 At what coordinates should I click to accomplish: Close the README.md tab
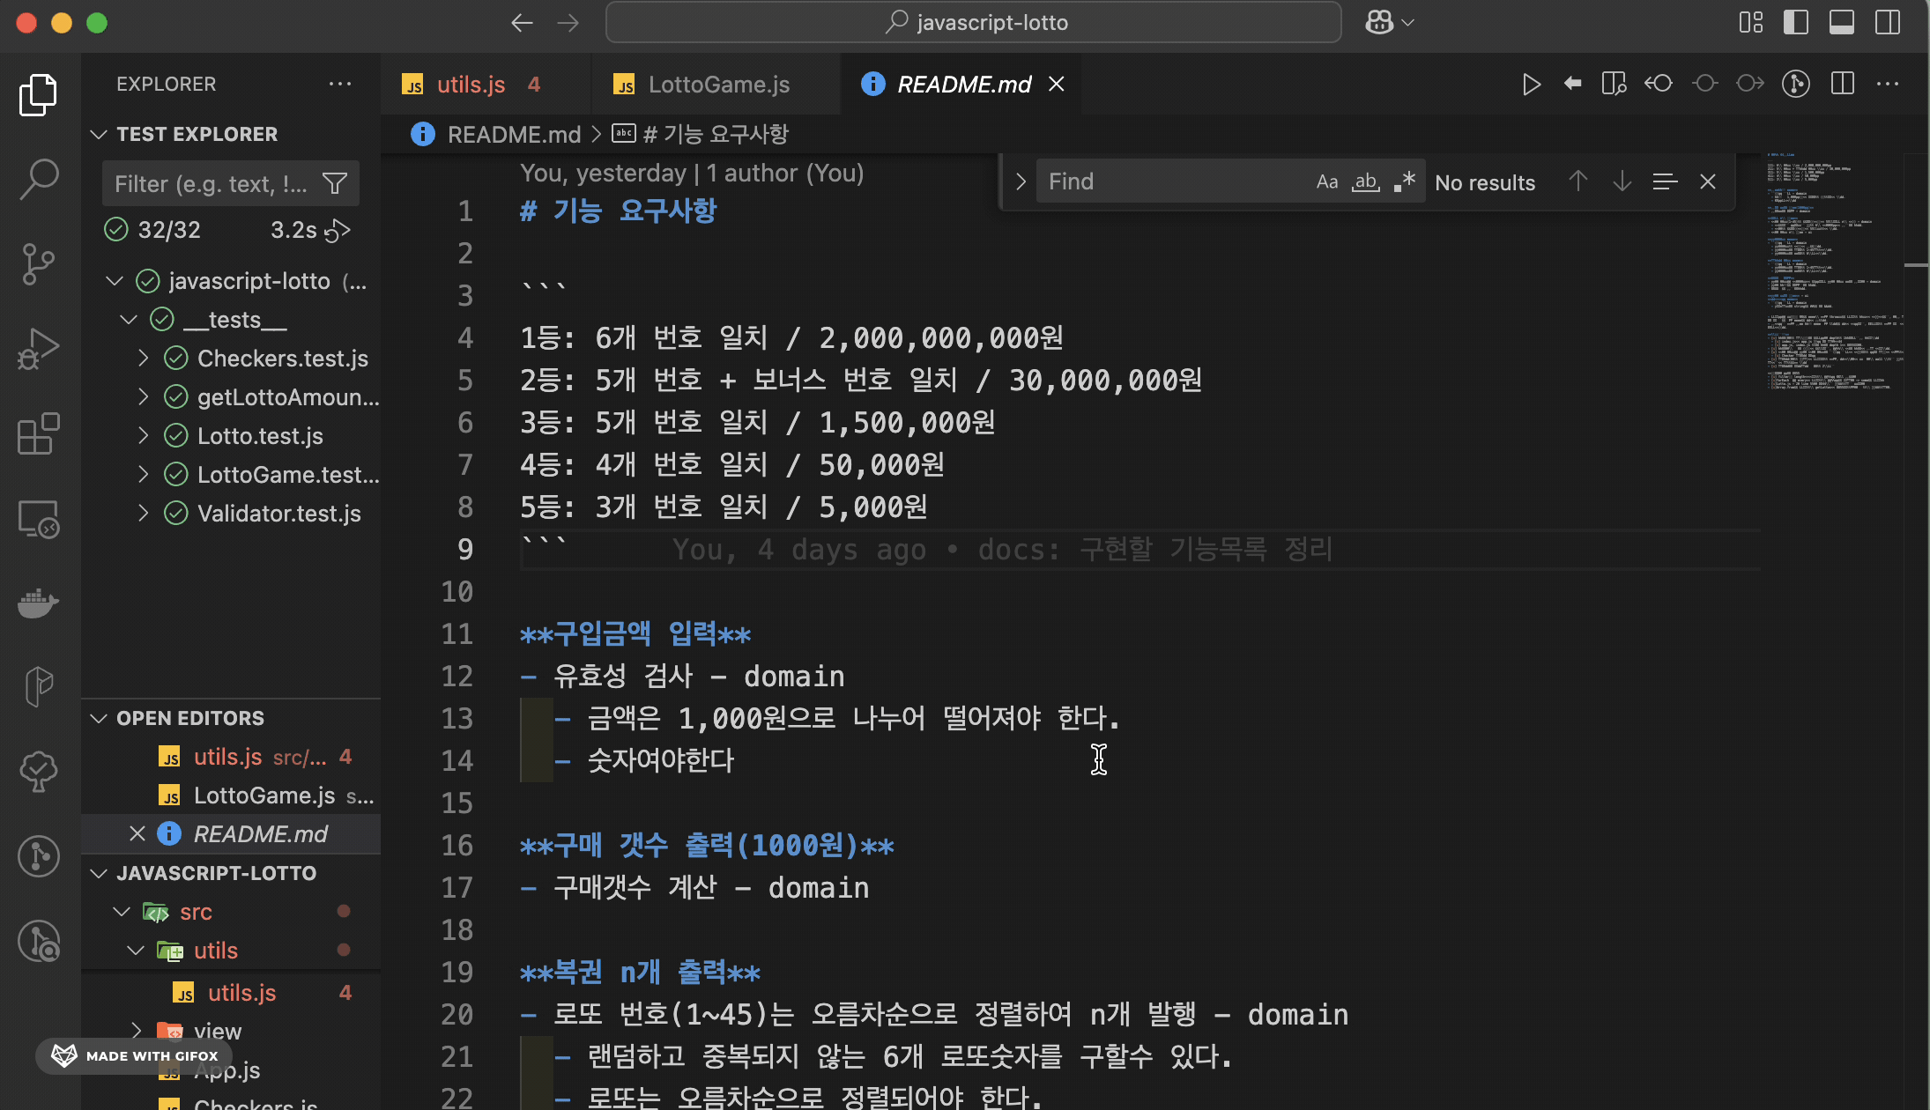click(1056, 84)
